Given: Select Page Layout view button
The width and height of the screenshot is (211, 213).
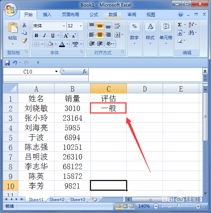Looking at the screenshot, I should click(125, 206).
